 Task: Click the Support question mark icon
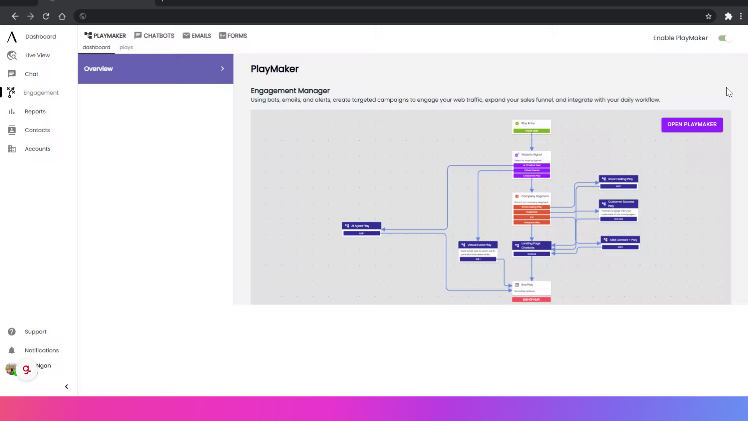point(12,332)
